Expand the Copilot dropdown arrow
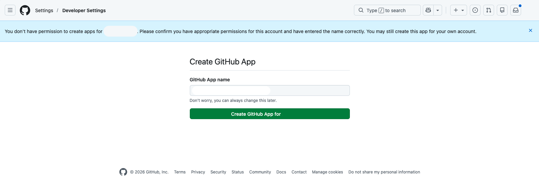The width and height of the screenshot is (539, 191). (438, 10)
